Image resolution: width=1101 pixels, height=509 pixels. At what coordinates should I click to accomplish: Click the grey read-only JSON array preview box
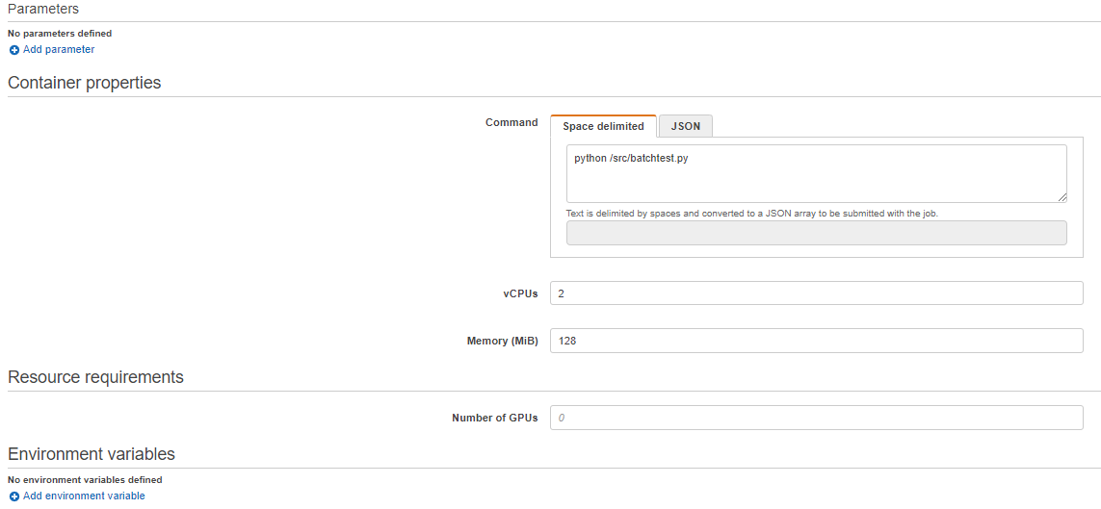coord(817,234)
